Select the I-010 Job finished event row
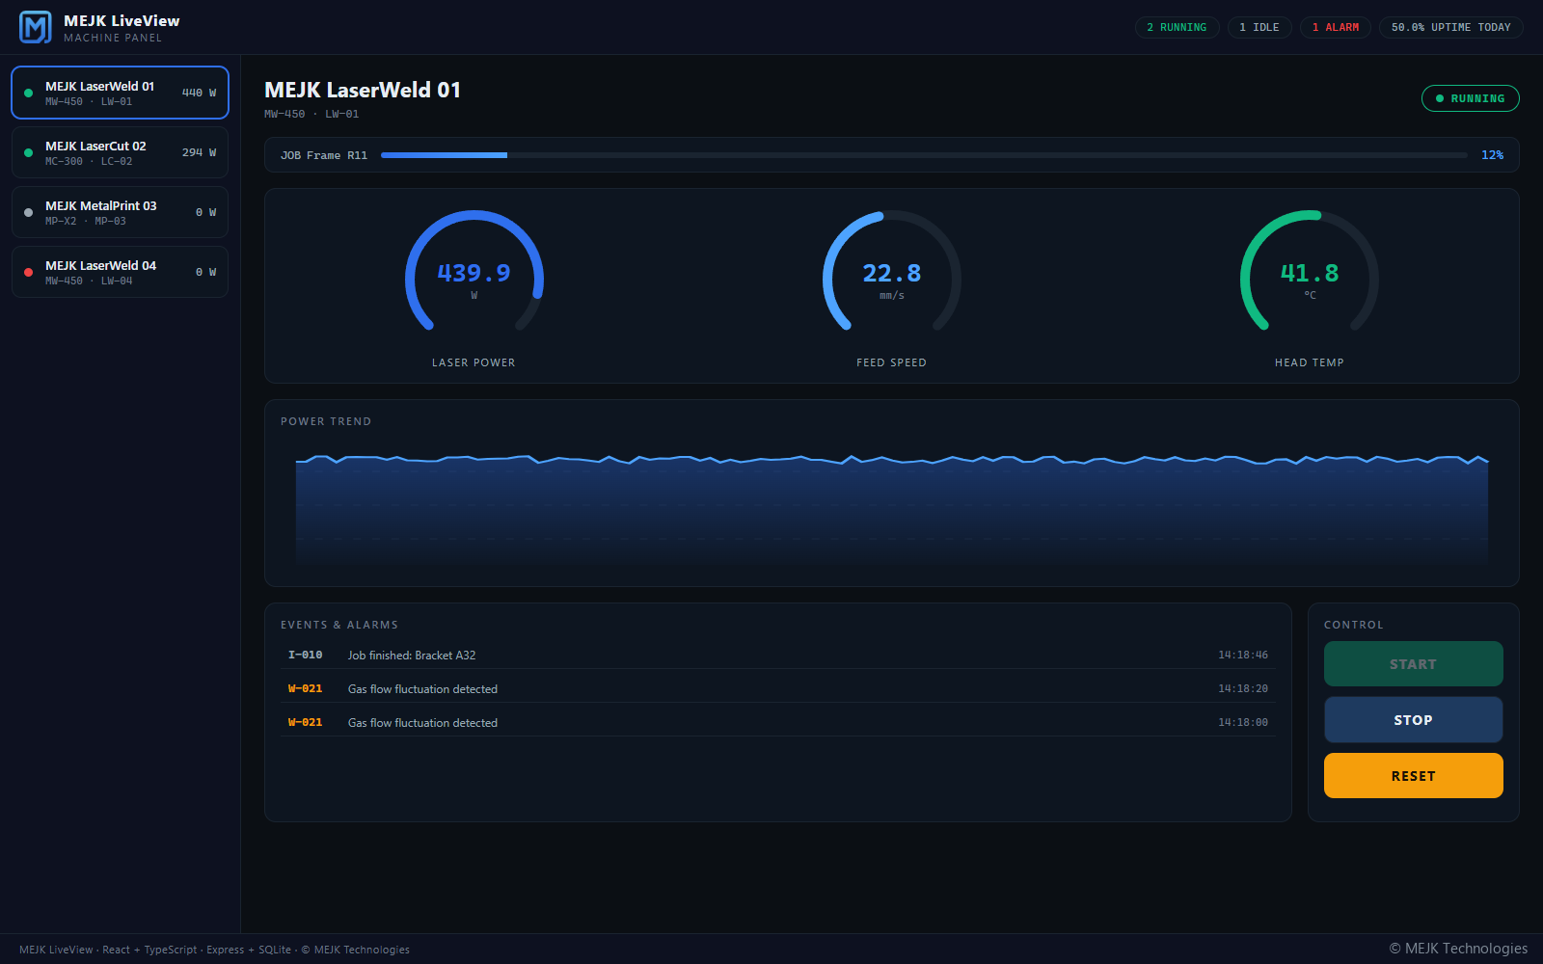 778,655
